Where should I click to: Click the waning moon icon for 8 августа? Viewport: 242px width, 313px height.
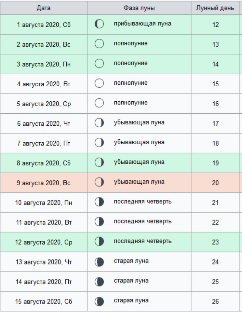pos(99,163)
